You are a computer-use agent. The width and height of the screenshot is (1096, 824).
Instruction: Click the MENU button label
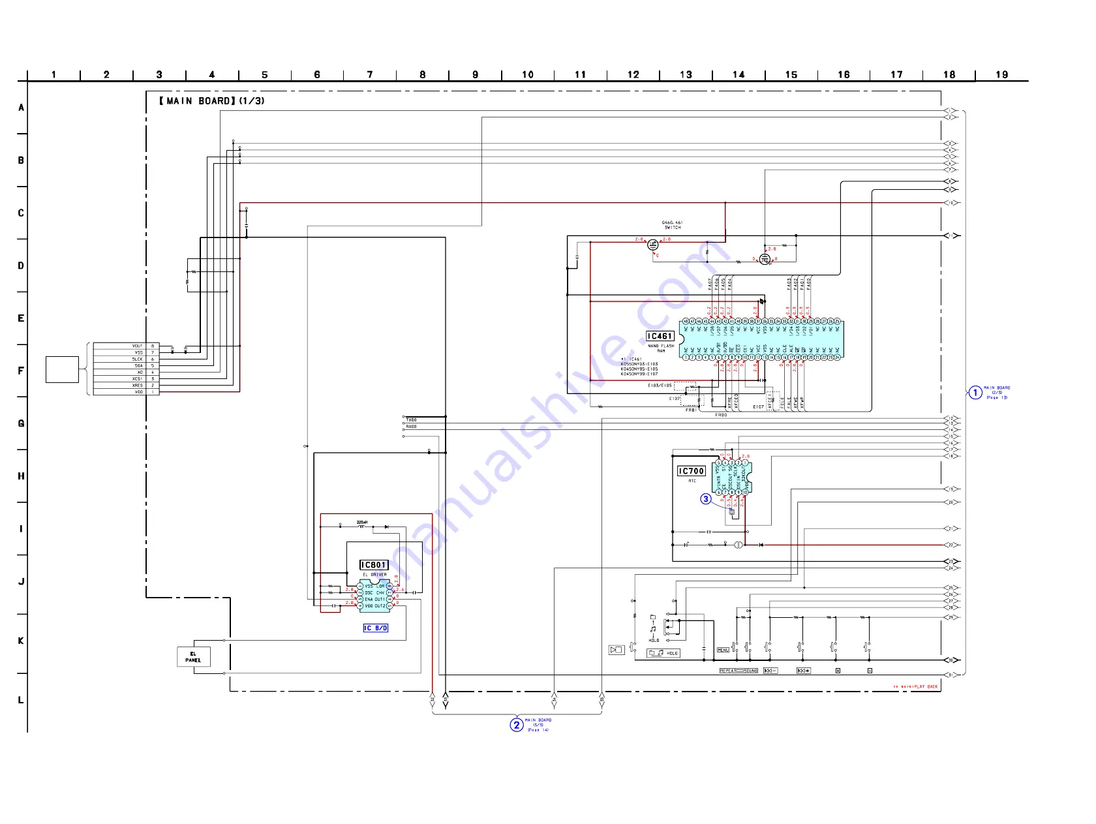tap(723, 650)
